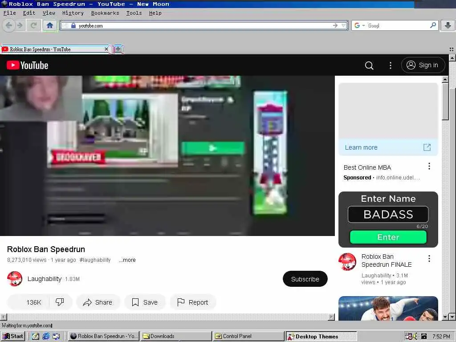Open the Tools menu
The height and width of the screenshot is (342, 456).
point(134,13)
